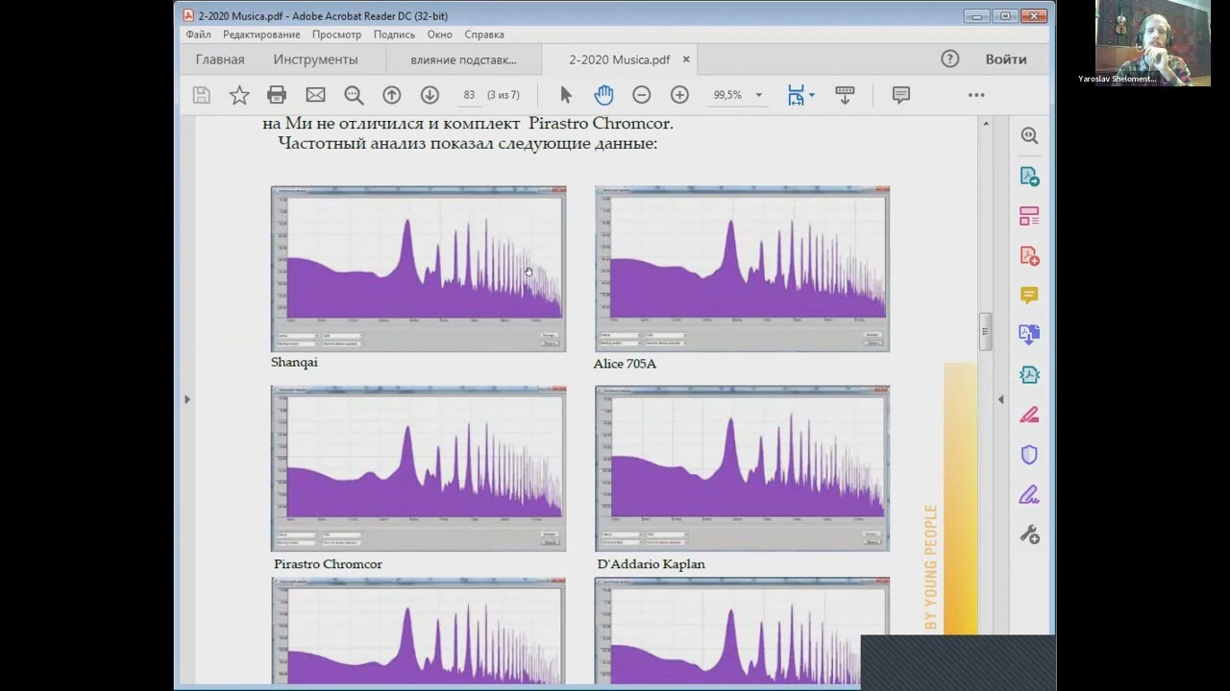Open the Справка menu
The image size is (1230, 691).
coord(484,35)
